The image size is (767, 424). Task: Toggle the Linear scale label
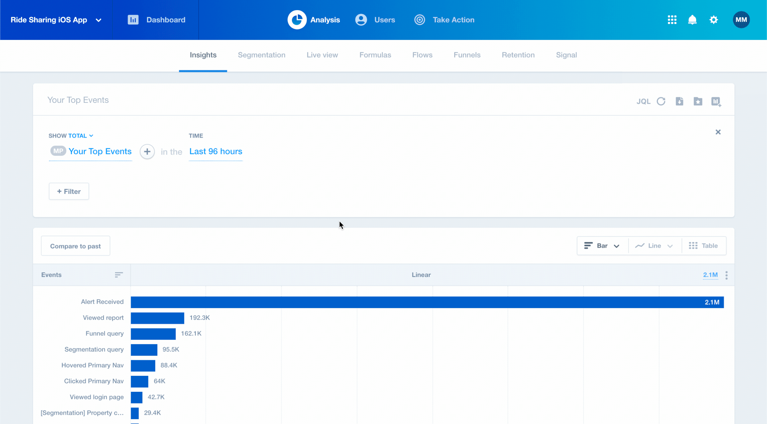(421, 275)
